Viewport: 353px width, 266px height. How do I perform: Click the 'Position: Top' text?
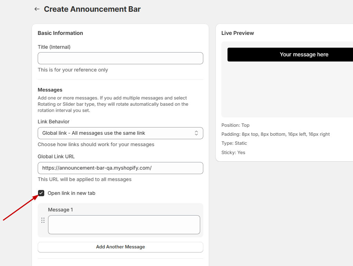(235, 125)
